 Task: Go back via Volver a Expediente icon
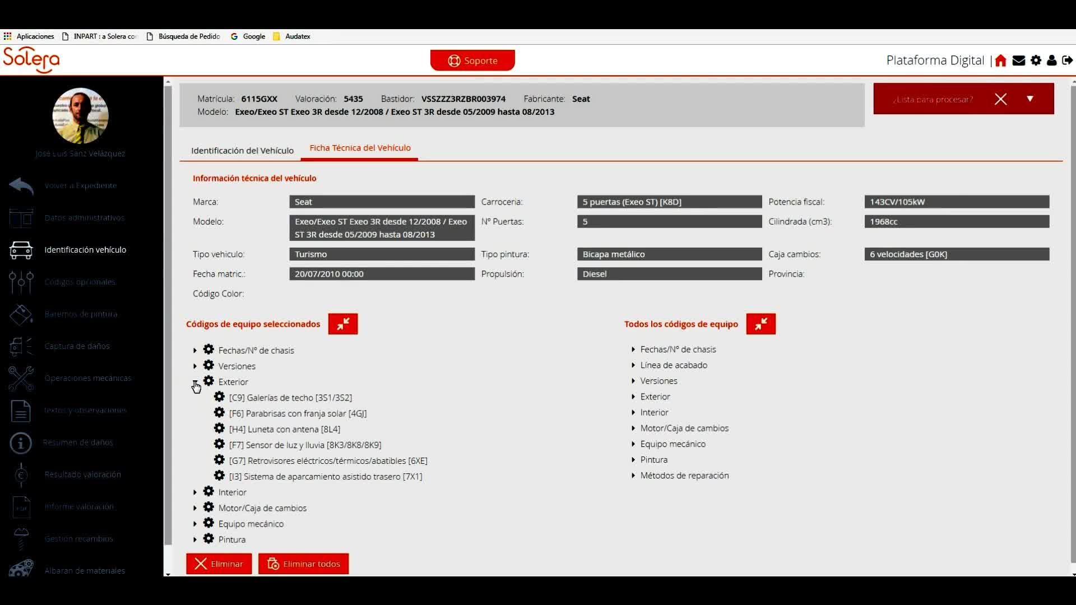(21, 185)
